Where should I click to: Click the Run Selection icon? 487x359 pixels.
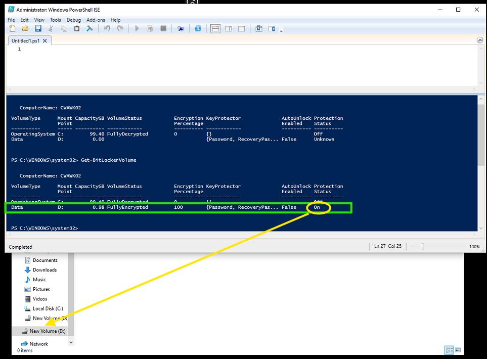150,29
